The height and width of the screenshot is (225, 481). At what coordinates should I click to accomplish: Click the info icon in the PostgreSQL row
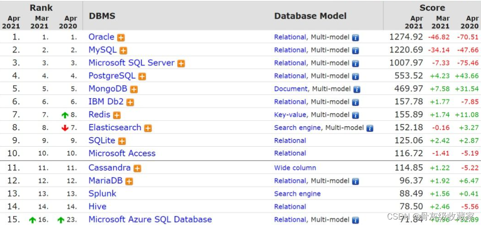[x=356, y=77]
